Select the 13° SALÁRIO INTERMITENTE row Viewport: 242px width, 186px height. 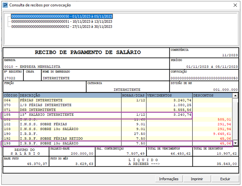pos(118,115)
